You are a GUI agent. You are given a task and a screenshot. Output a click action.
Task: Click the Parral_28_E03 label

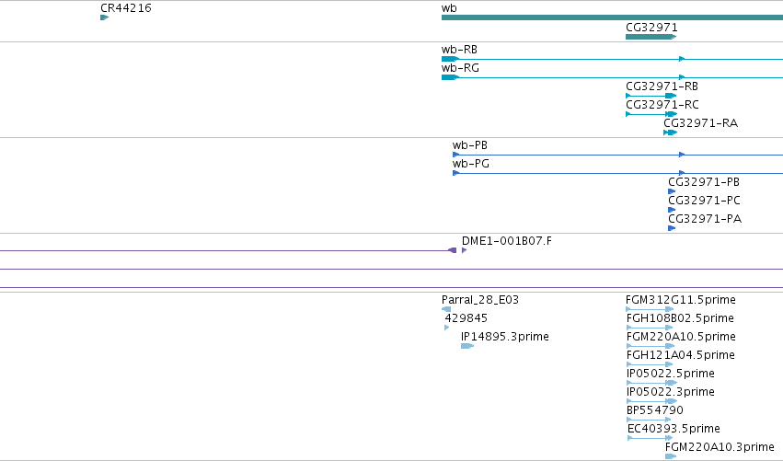click(480, 300)
